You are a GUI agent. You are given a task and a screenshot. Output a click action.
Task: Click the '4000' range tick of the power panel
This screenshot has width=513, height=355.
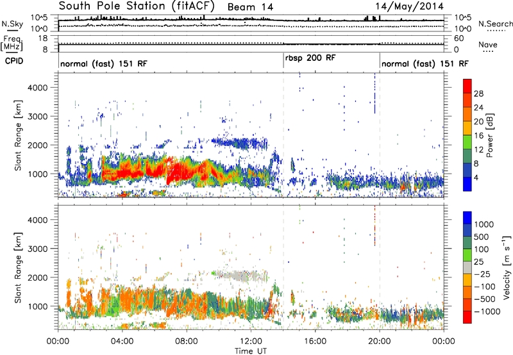pyautogui.click(x=37, y=88)
